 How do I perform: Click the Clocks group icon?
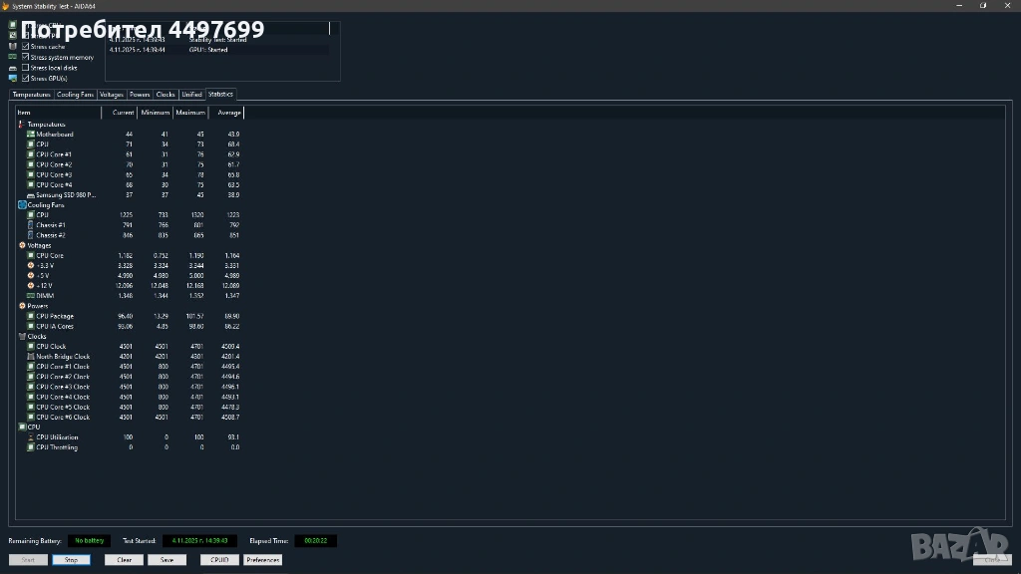point(22,337)
